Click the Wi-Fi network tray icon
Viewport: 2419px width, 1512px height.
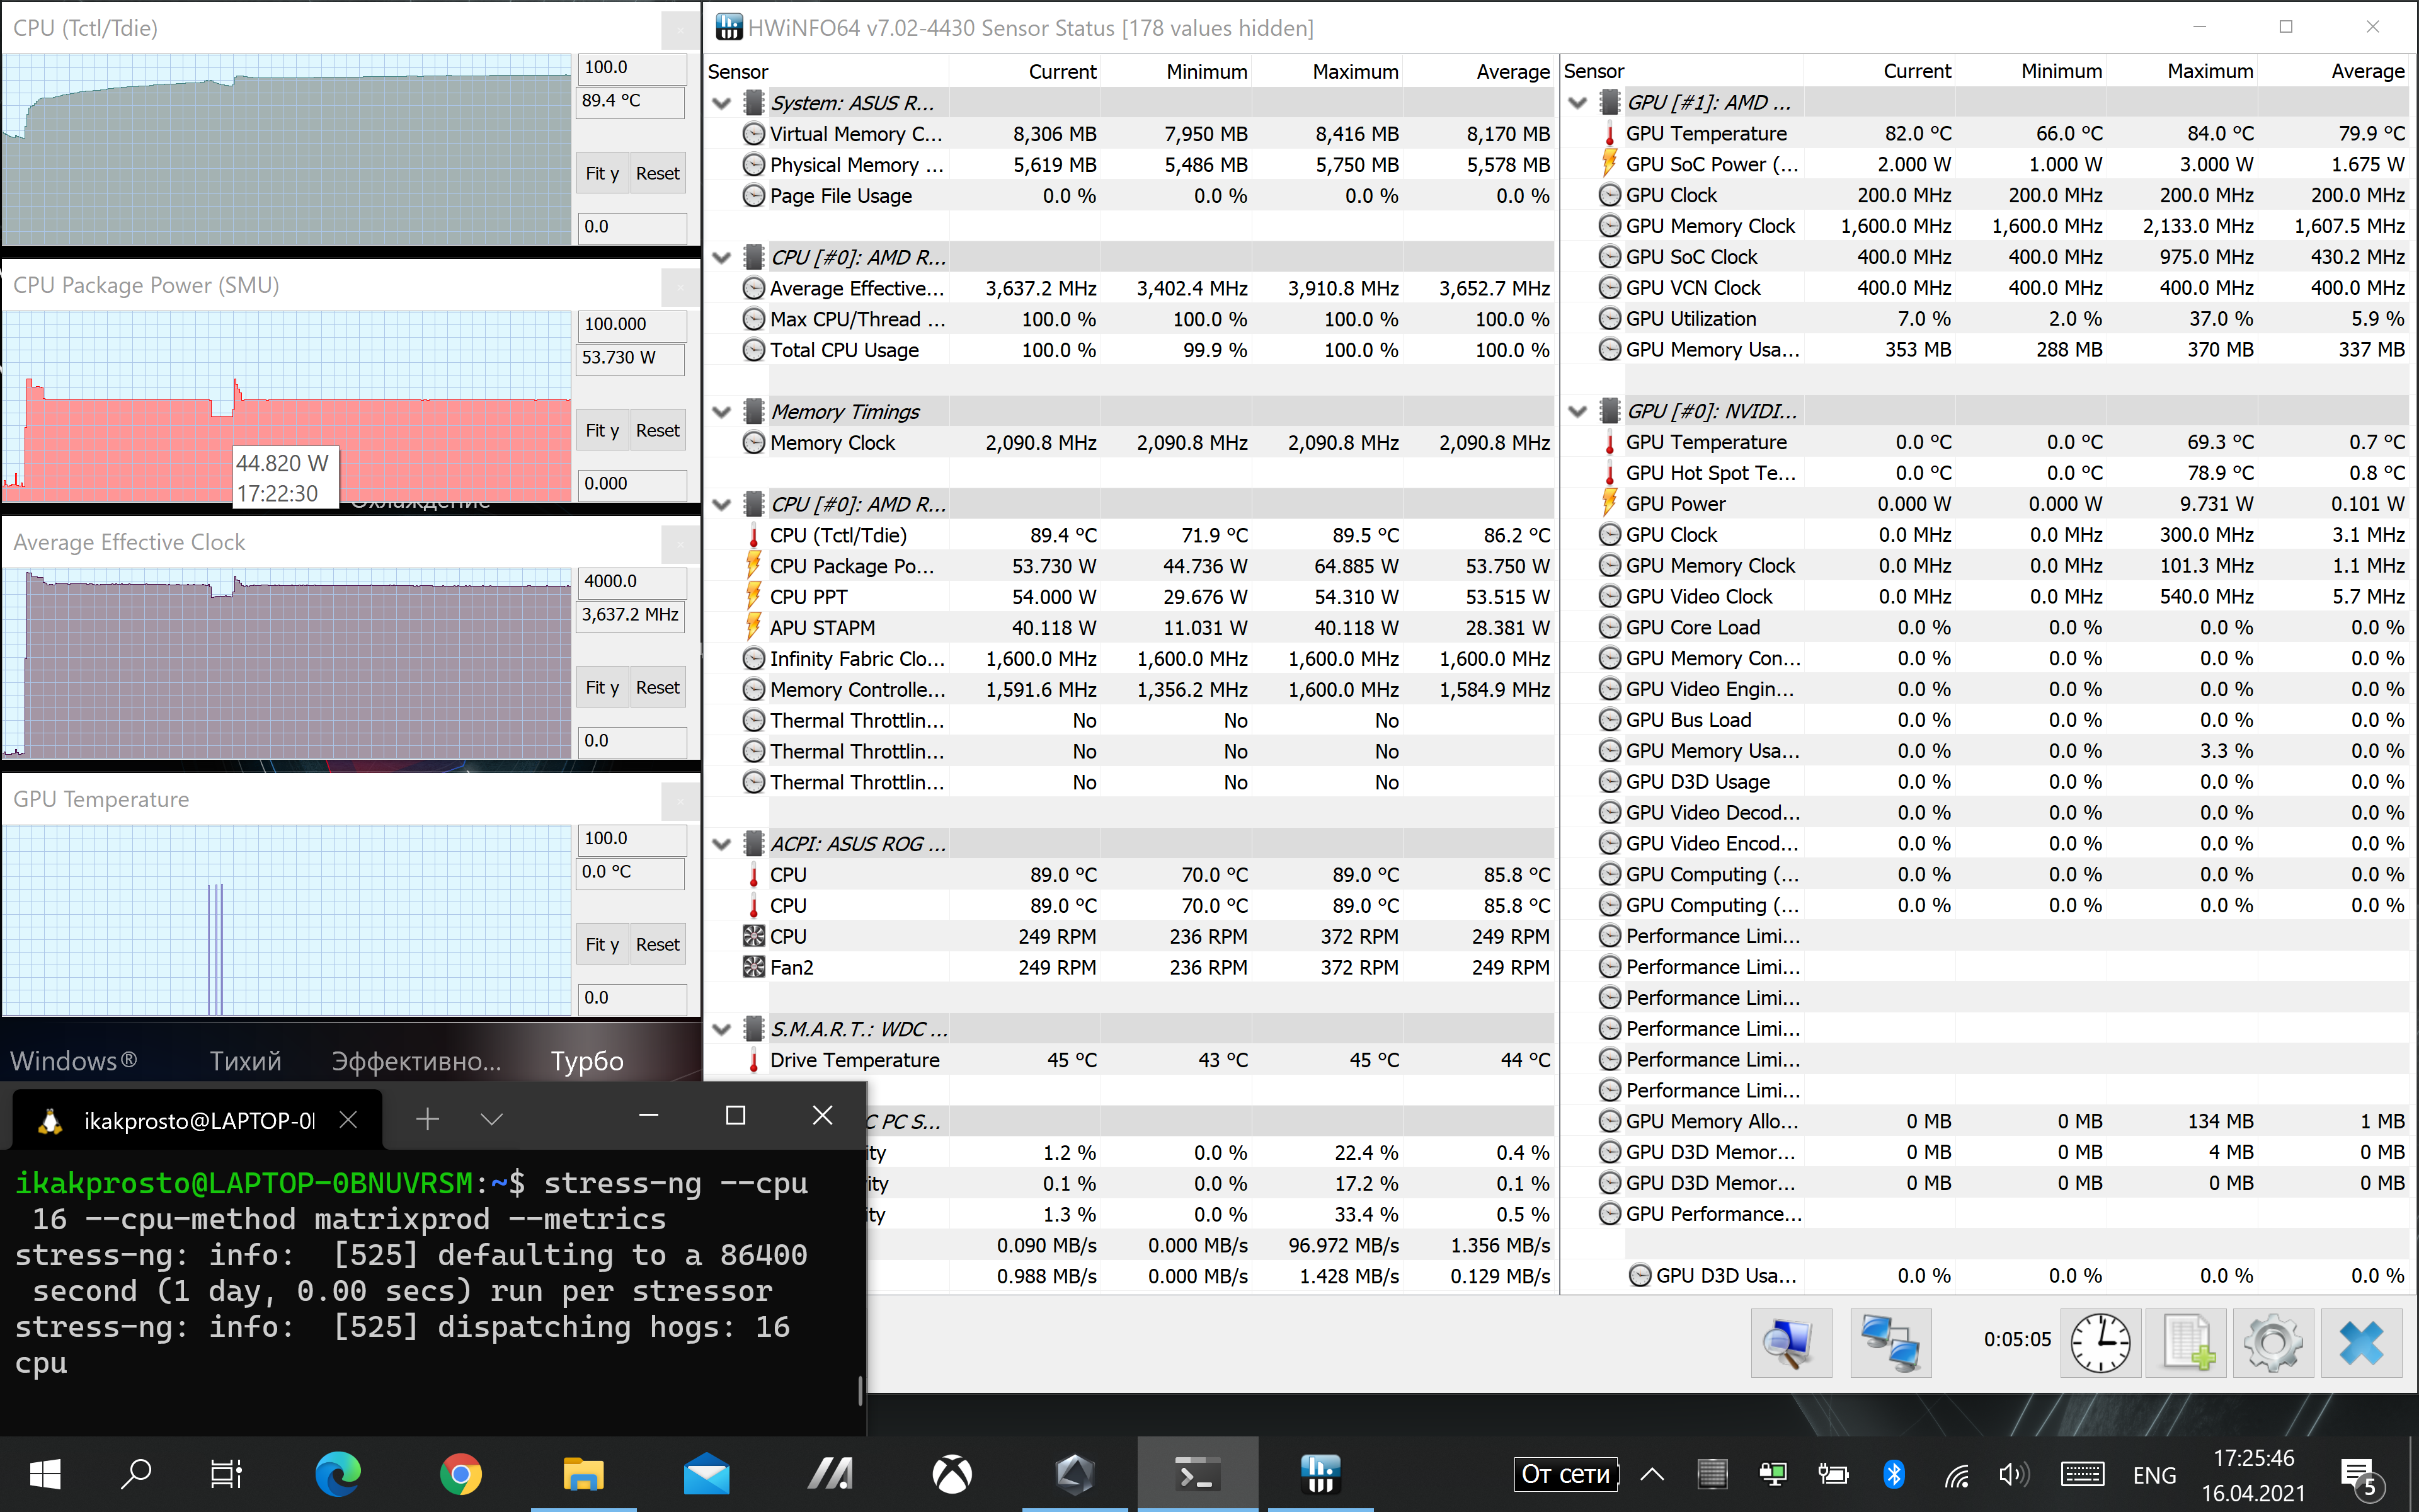point(1956,1474)
